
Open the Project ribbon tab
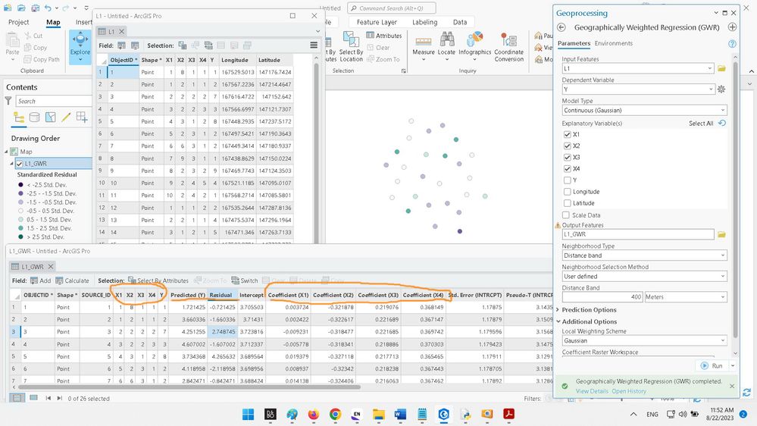click(x=18, y=22)
